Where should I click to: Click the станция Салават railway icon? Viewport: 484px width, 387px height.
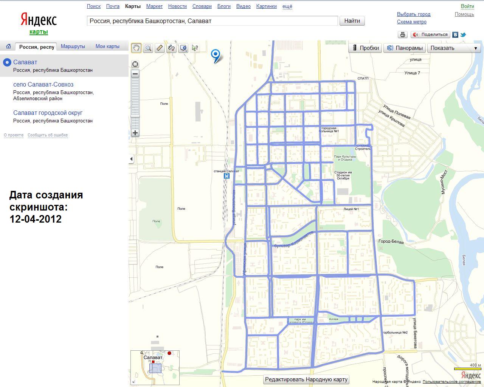pos(226,176)
